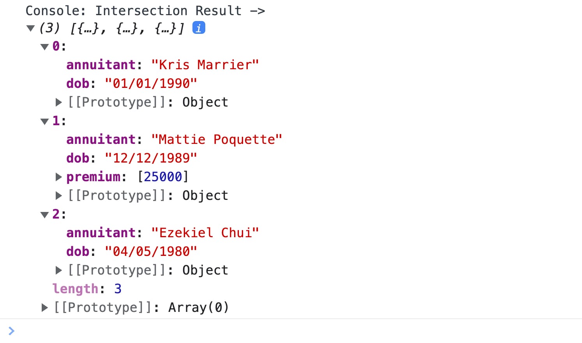Select the "Kris Marrier" annuitant value
This screenshot has height=343, width=582.
pyautogui.click(x=205, y=65)
